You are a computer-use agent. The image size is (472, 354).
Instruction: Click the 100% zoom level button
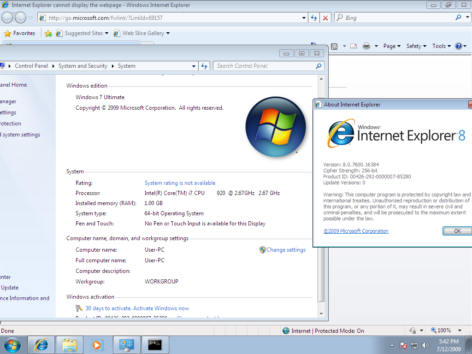[x=441, y=330]
